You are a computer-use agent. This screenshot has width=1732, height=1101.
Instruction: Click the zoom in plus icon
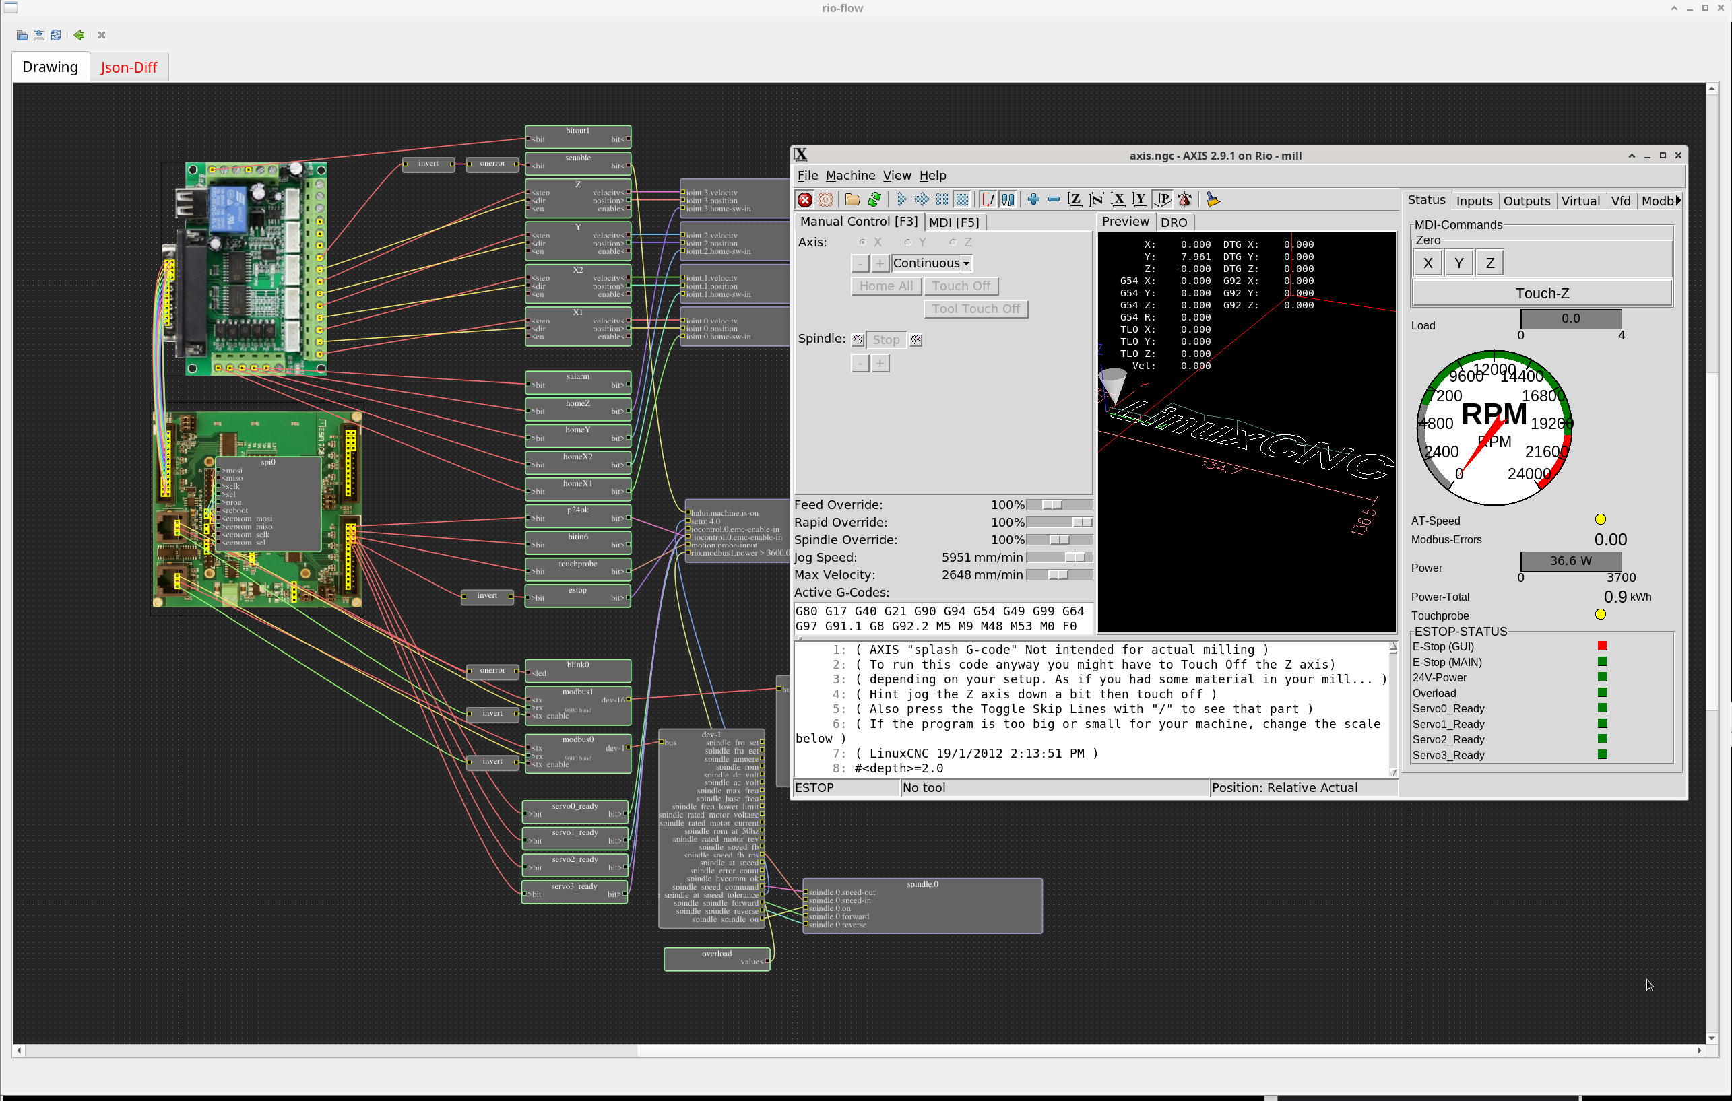(x=1033, y=200)
